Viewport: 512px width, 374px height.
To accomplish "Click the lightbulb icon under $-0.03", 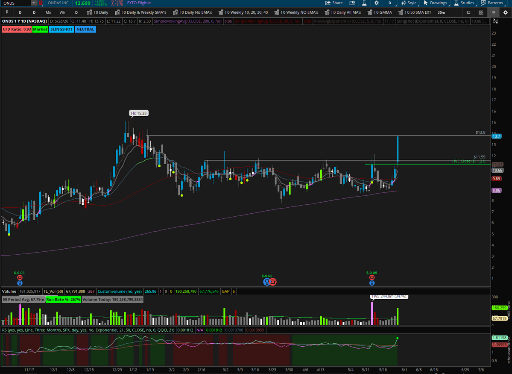I will [x=20, y=283].
